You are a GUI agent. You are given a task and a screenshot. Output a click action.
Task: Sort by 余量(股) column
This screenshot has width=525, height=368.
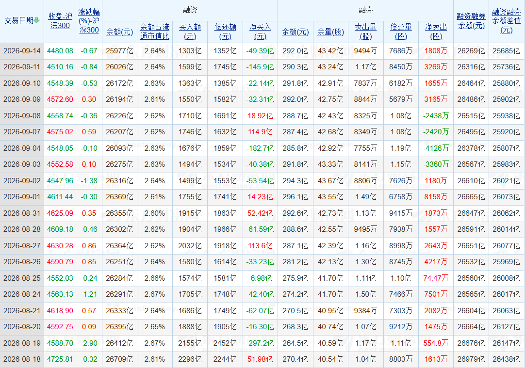330,32
